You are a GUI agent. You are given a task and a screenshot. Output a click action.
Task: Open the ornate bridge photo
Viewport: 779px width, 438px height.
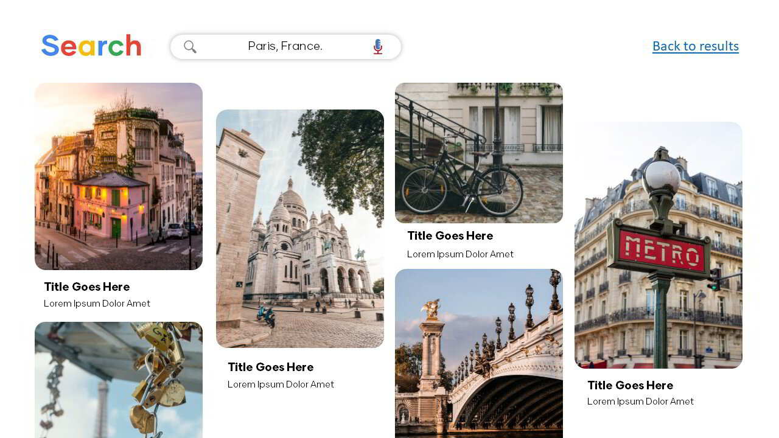[479, 353]
